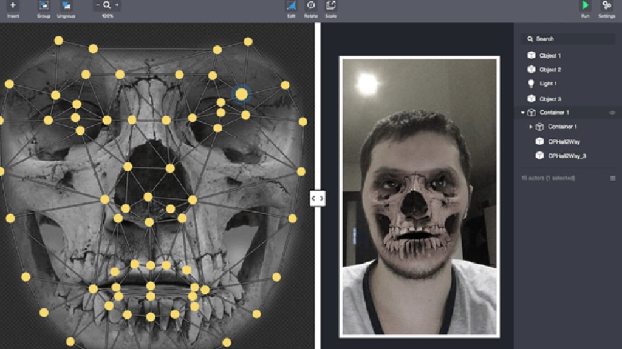
Task: Click the cube icon beside CPHall2Way
Action: (539, 141)
